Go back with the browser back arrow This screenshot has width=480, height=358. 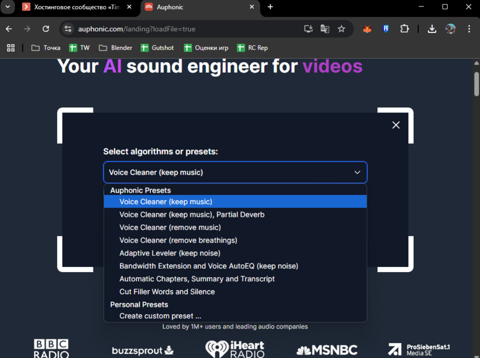coord(9,29)
